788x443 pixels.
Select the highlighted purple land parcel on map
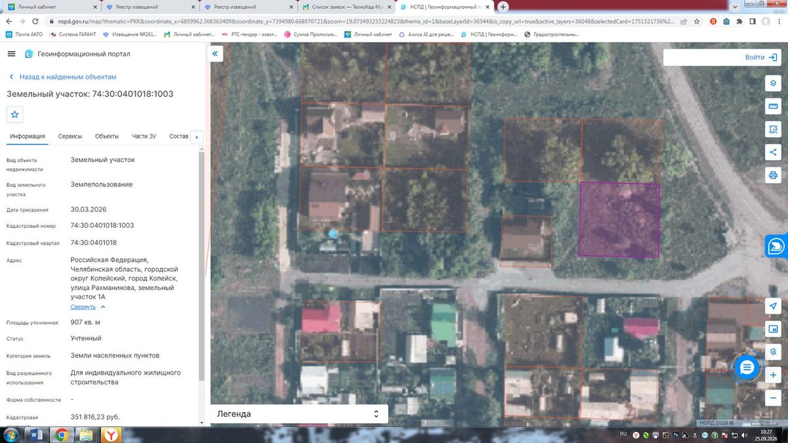[x=619, y=219]
